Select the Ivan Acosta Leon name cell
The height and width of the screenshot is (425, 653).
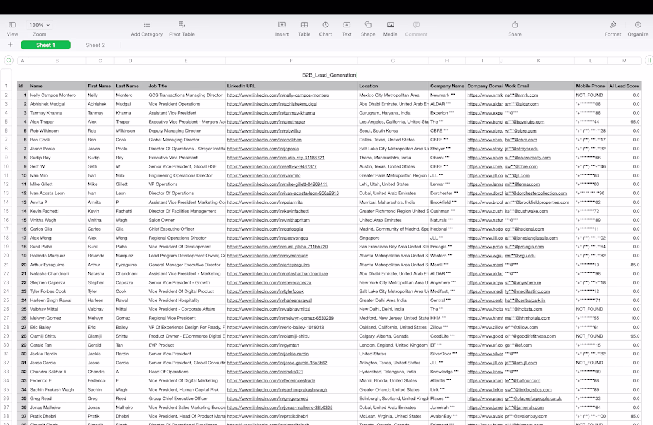tap(57, 193)
